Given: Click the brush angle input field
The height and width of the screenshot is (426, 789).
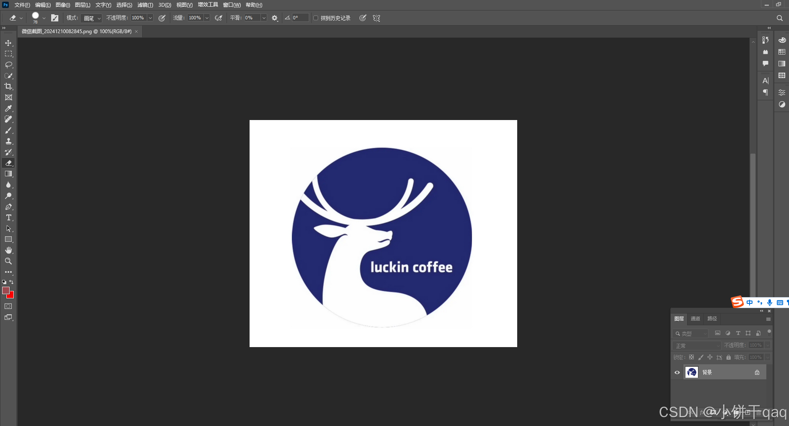Looking at the screenshot, I should 300,18.
